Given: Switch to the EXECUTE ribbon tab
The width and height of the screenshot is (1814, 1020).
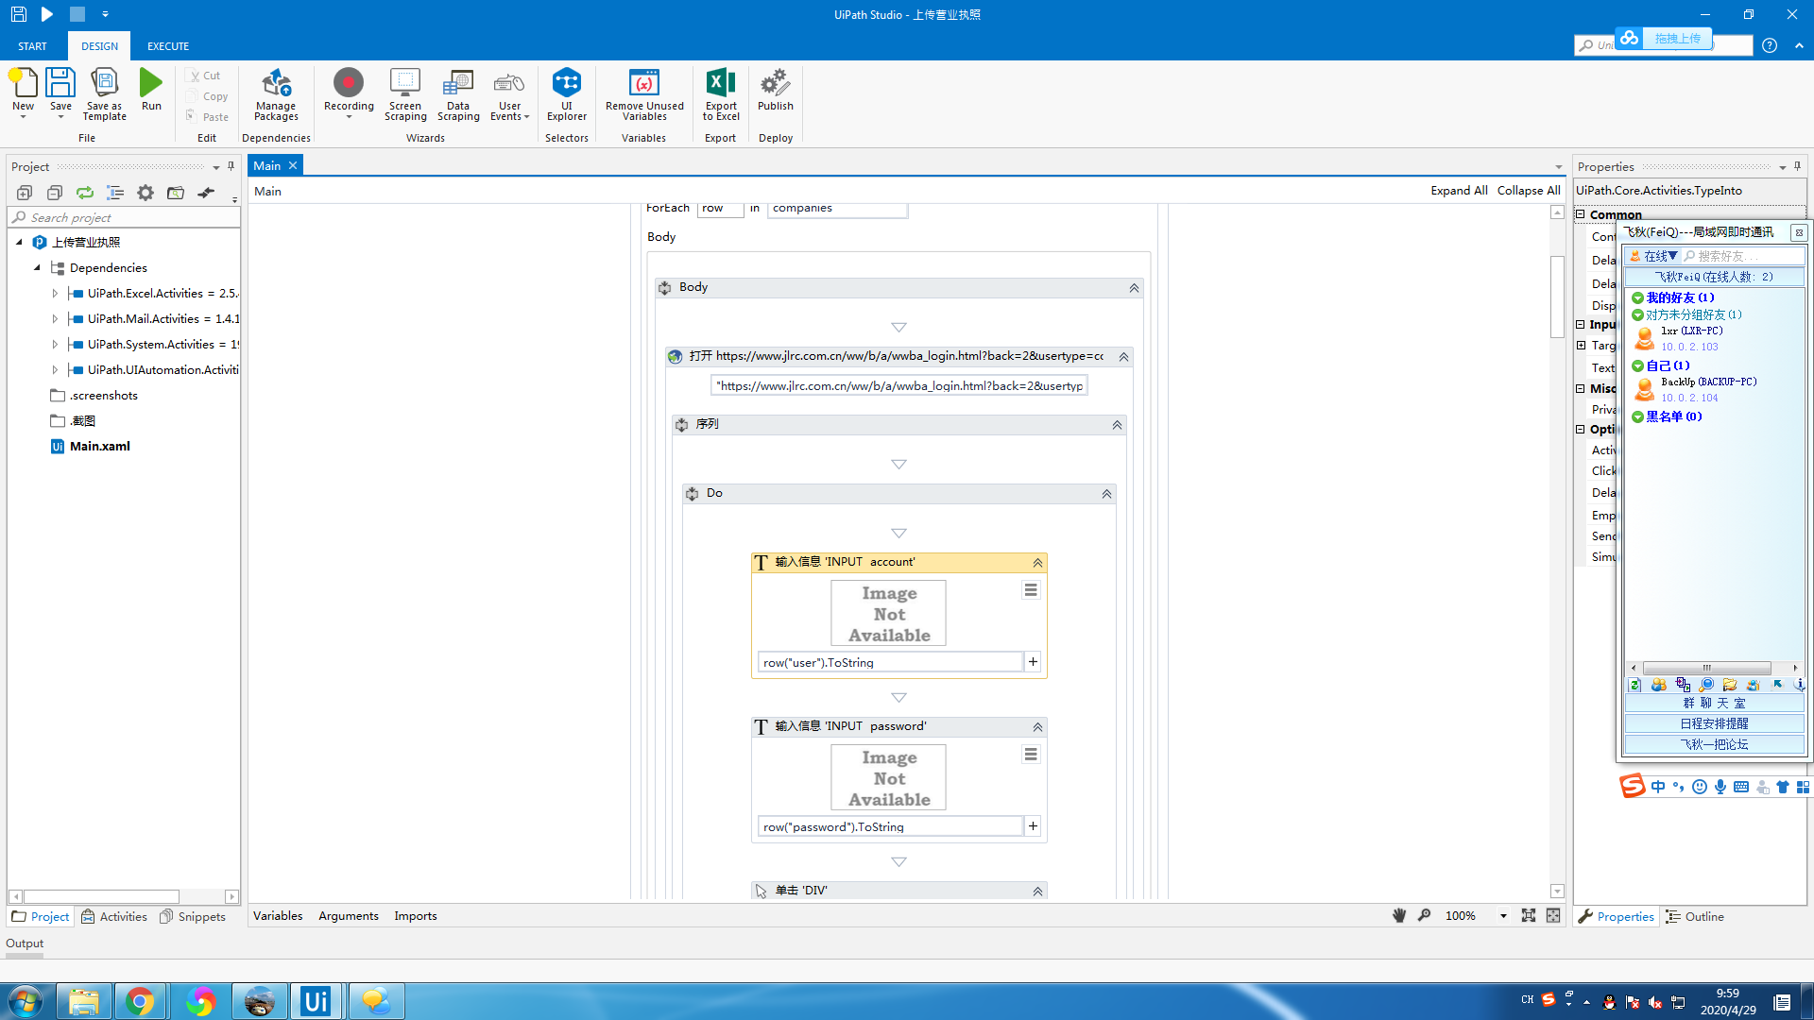Looking at the screenshot, I should click(x=167, y=45).
